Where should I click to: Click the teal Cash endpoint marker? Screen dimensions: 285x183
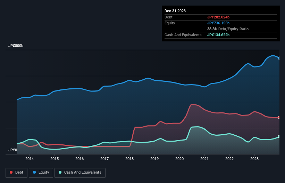tap(279, 137)
